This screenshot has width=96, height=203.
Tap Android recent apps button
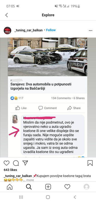21,197
